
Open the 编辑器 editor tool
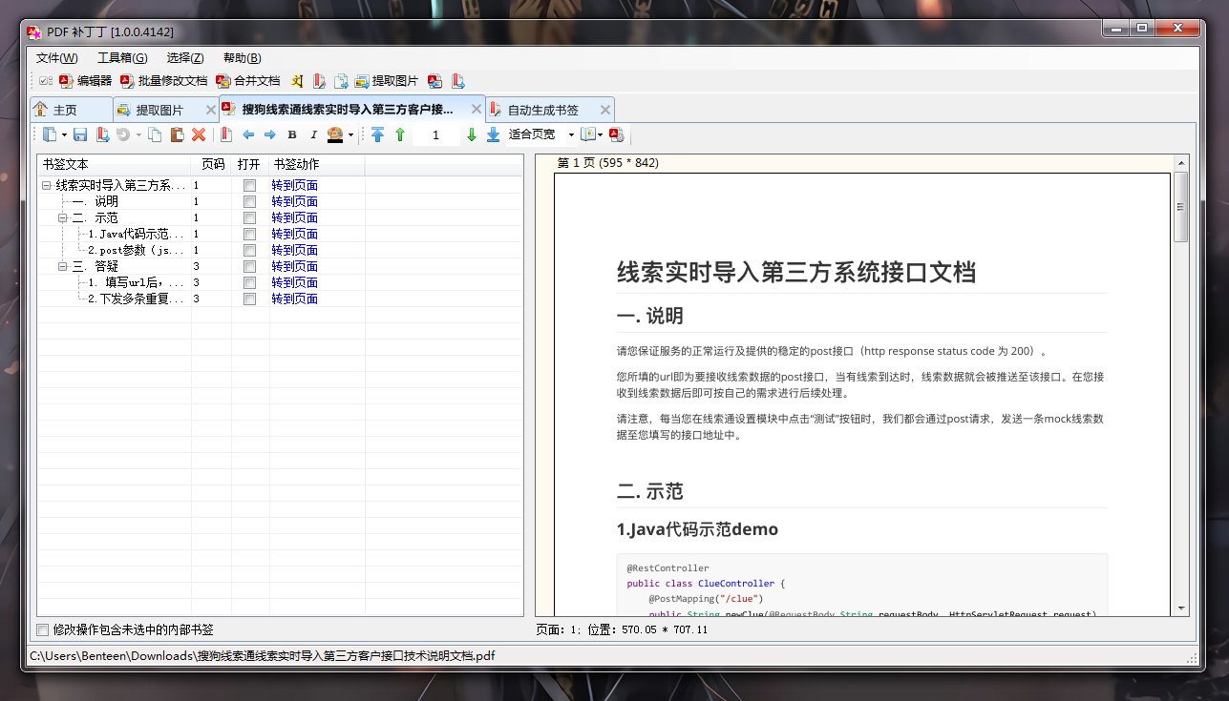click(85, 81)
